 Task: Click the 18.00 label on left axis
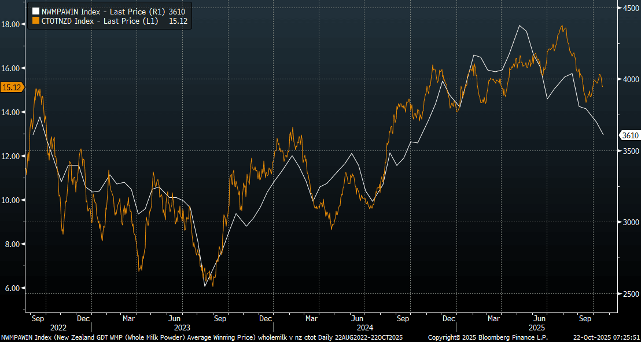pos(12,24)
